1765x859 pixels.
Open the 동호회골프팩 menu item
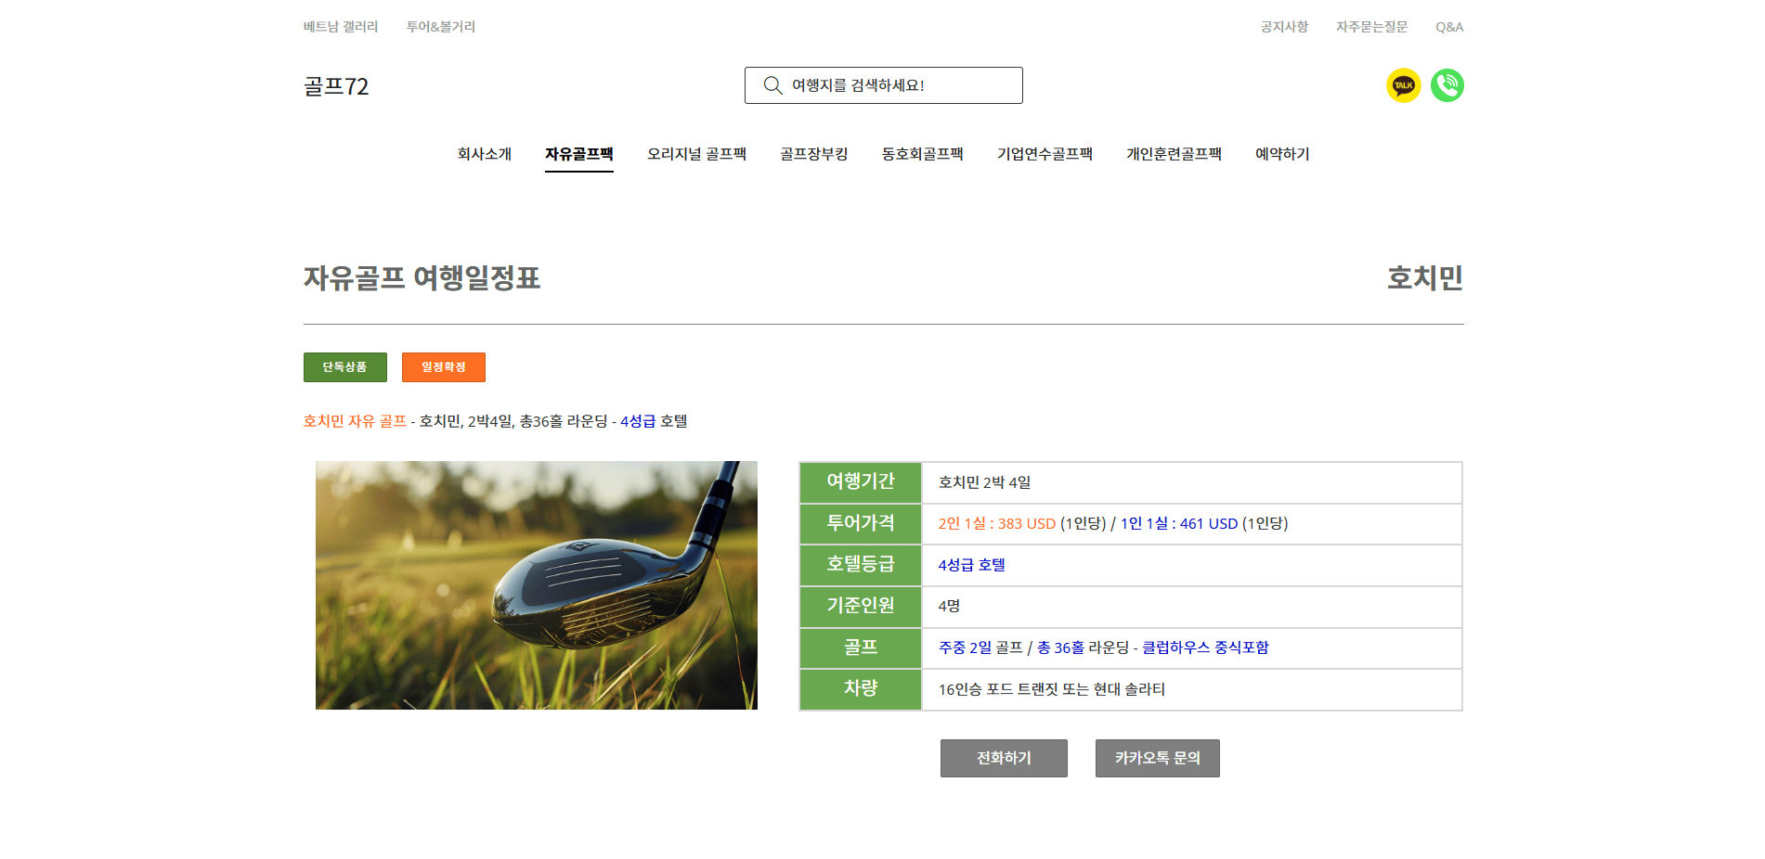pos(922,154)
